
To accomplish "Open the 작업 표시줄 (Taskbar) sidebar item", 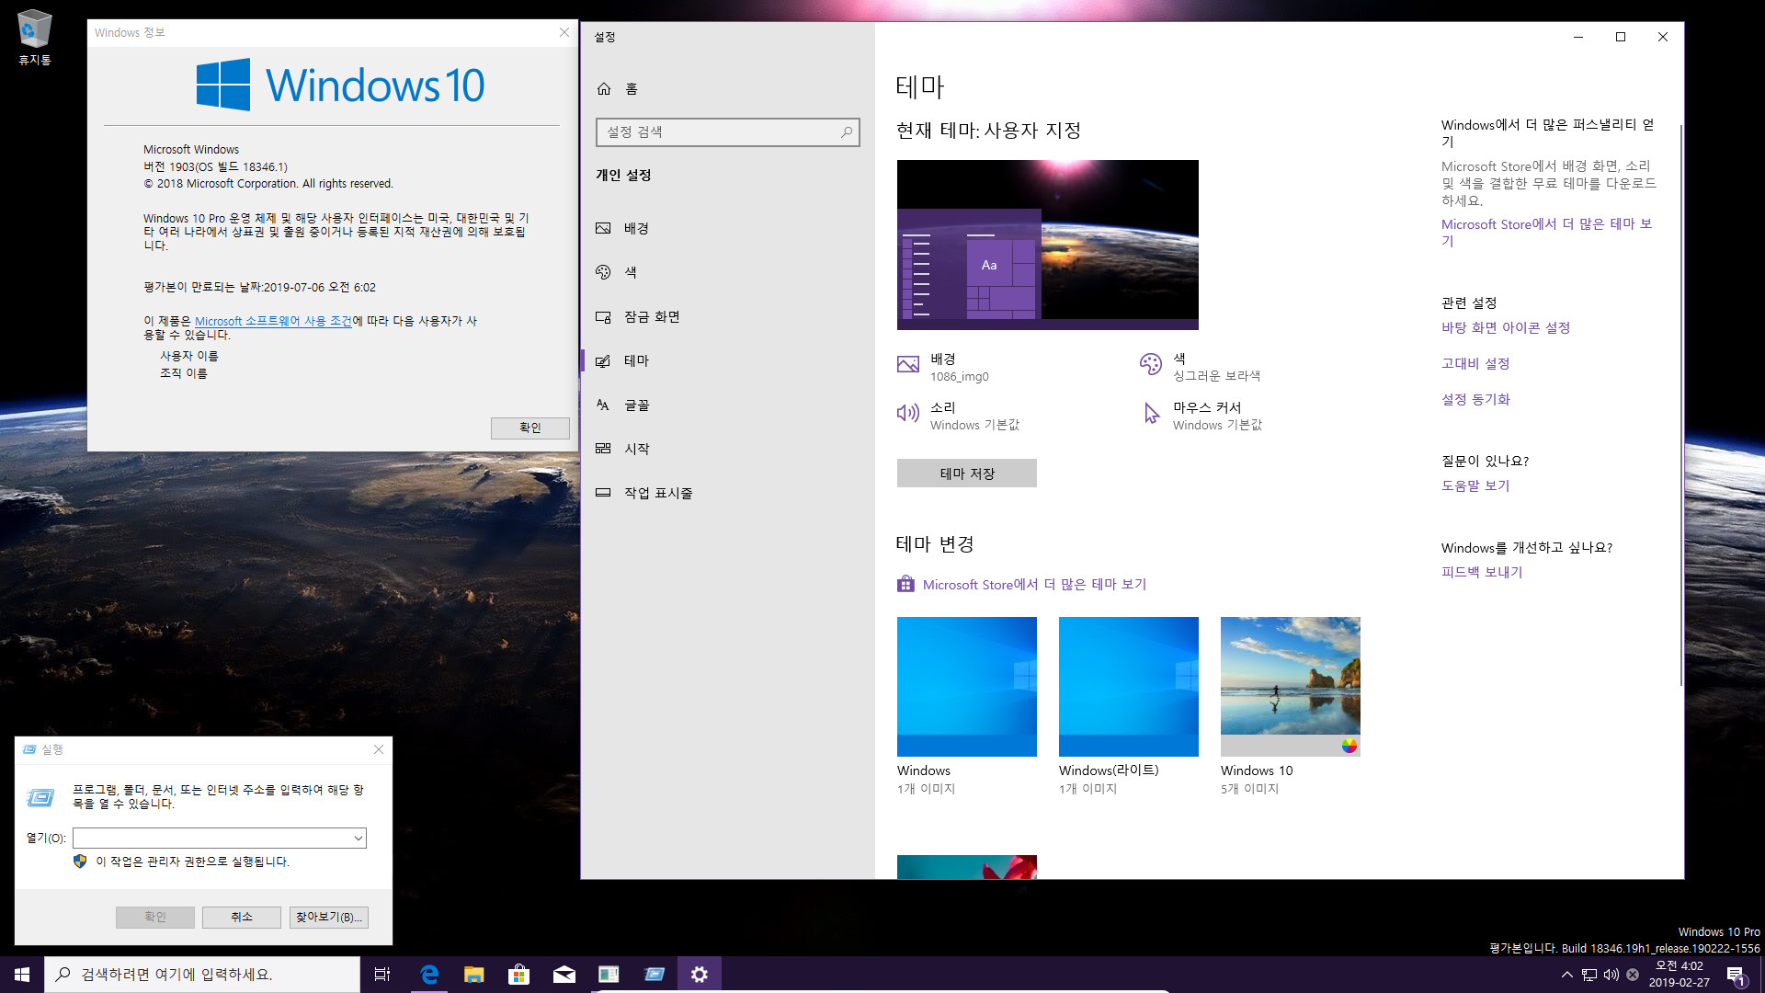I will tap(728, 493).
